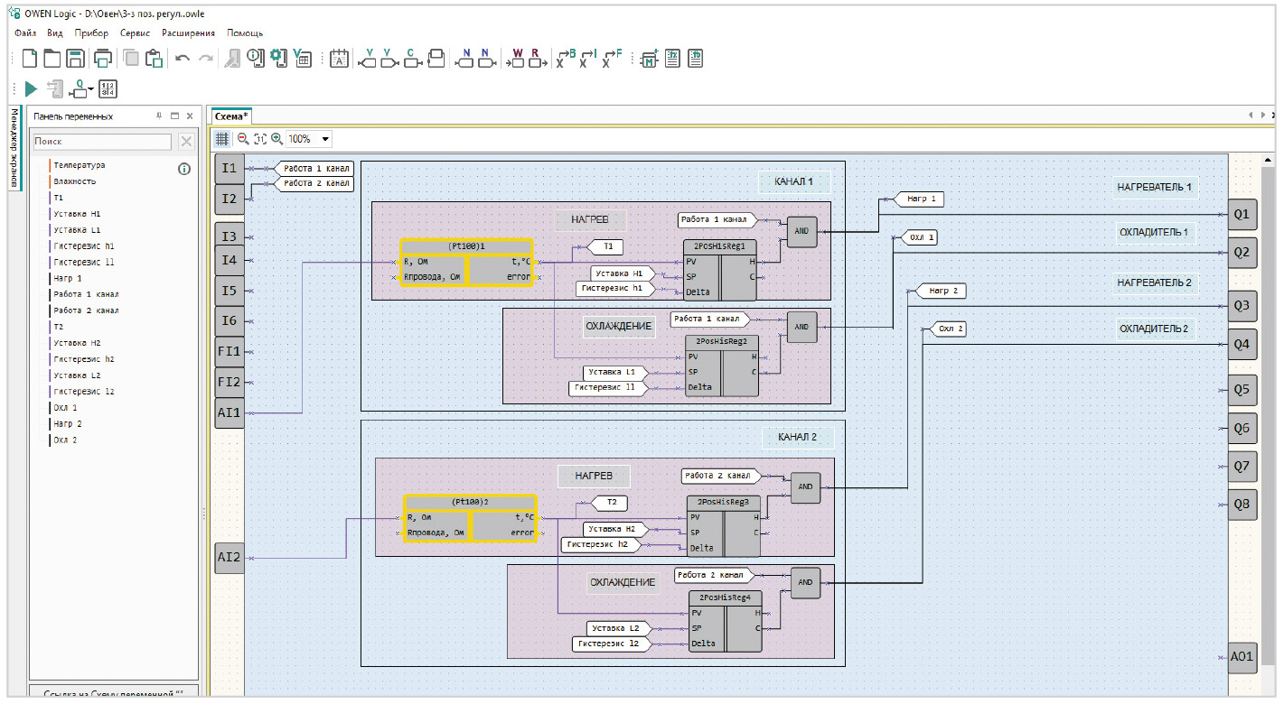
Task: Clear search with the X button
Action: pyautogui.click(x=185, y=142)
